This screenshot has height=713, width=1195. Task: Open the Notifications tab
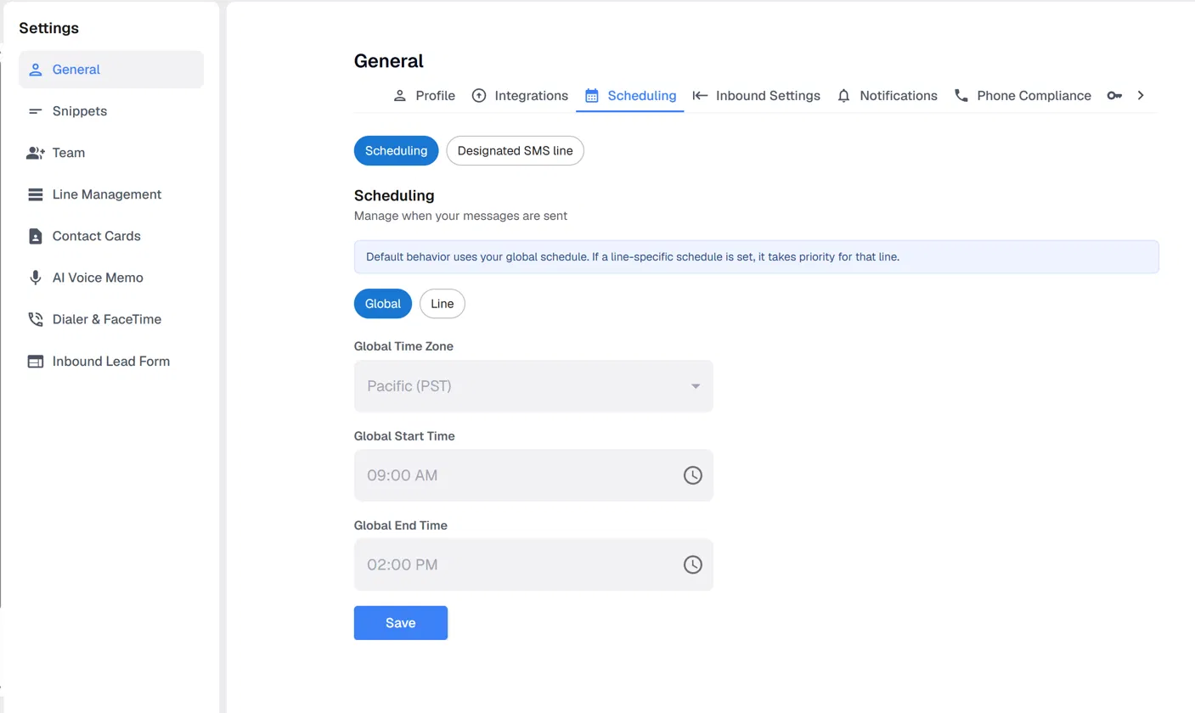(888, 96)
